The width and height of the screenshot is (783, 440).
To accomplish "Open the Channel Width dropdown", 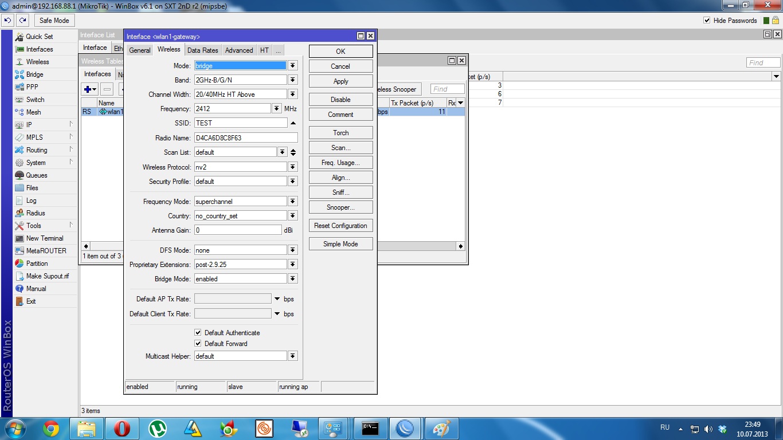I will click(293, 95).
